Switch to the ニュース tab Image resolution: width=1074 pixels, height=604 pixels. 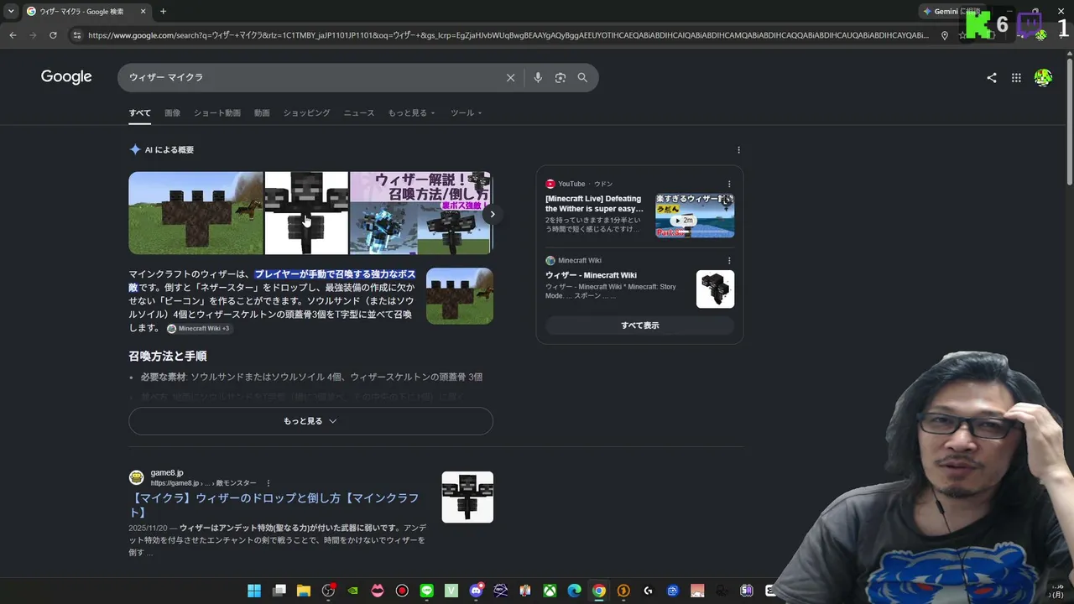(359, 113)
